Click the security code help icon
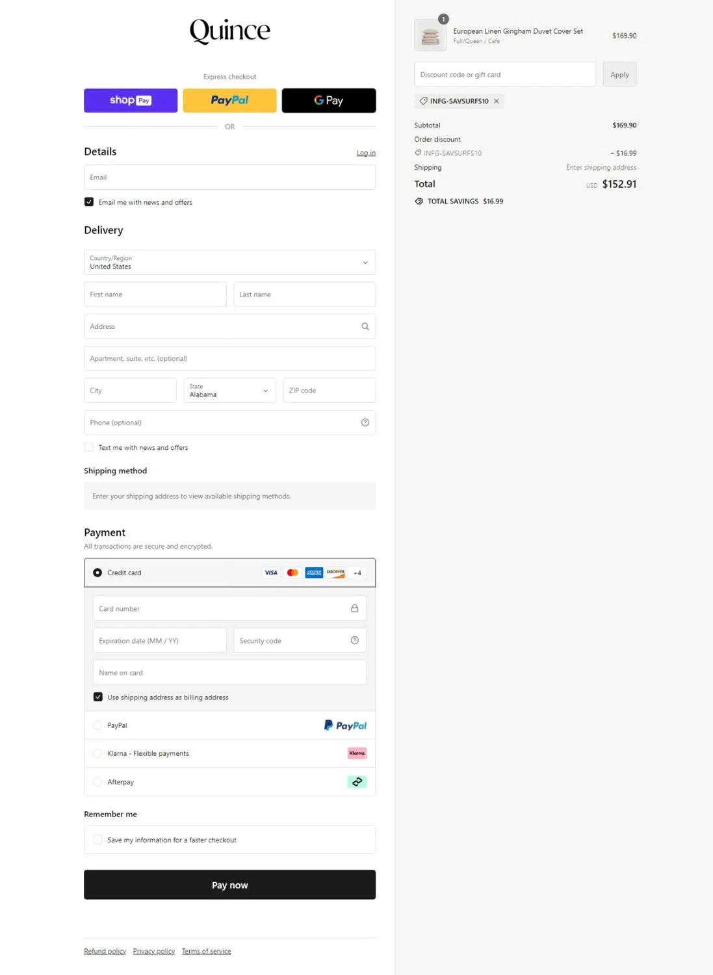 point(355,640)
